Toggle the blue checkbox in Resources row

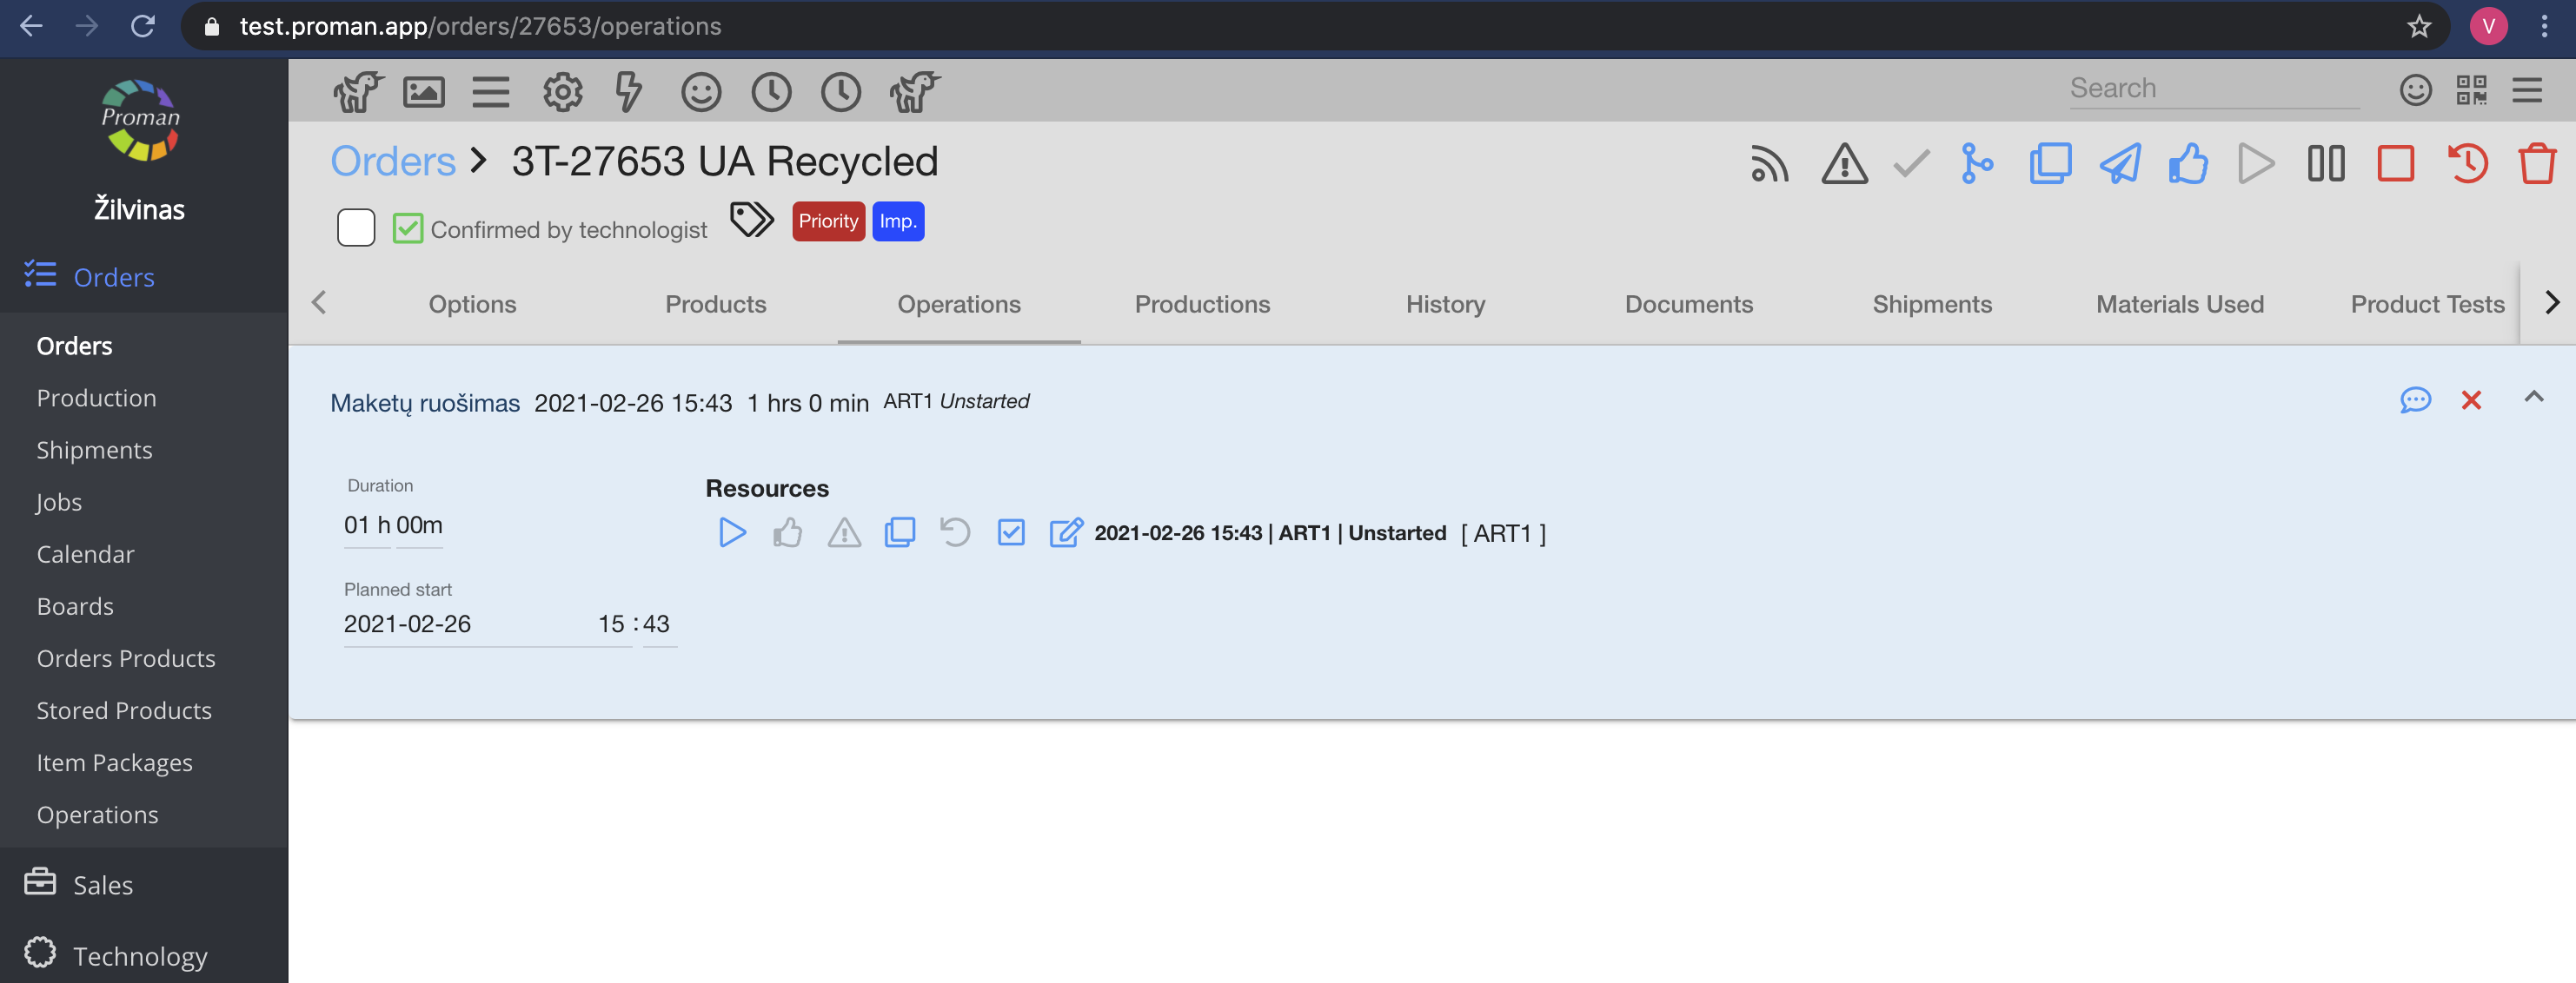[x=1011, y=532]
